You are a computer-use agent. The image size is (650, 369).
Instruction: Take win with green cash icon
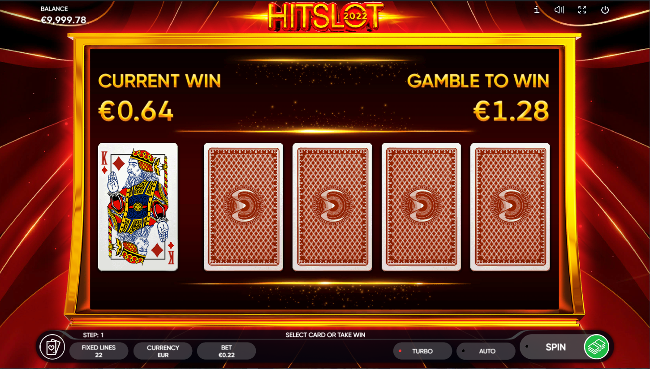pyautogui.click(x=596, y=347)
